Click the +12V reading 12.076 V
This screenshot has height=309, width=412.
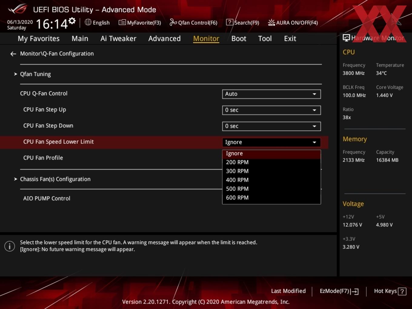point(352,225)
